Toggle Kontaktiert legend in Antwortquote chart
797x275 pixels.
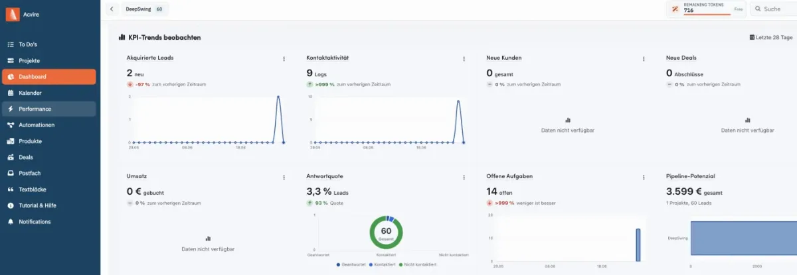click(x=382, y=264)
